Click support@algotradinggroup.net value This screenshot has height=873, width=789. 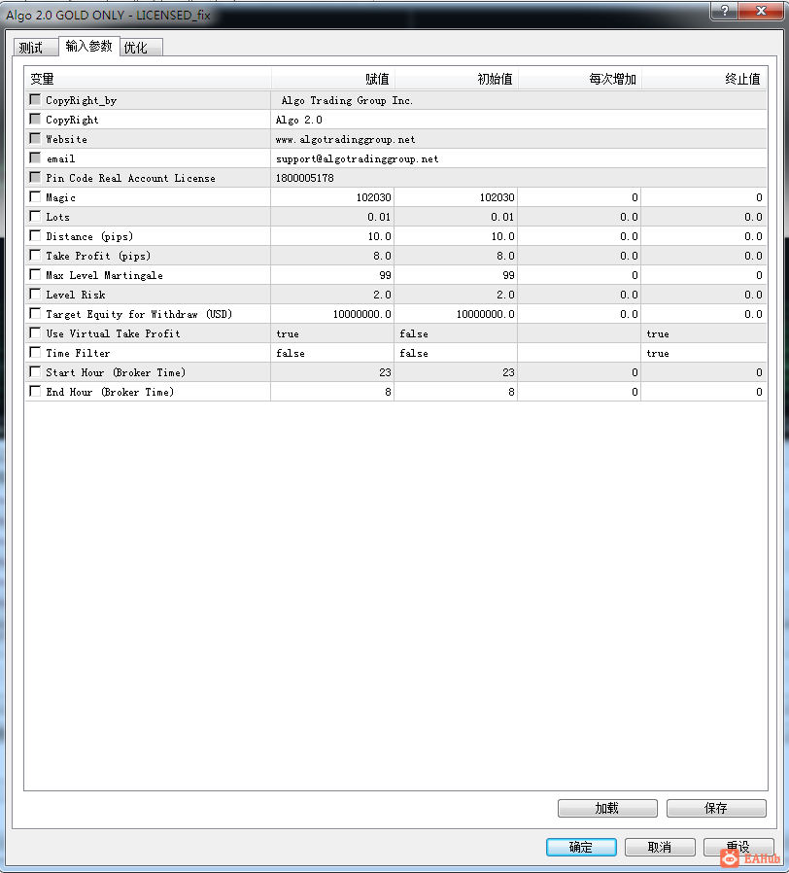point(519,158)
